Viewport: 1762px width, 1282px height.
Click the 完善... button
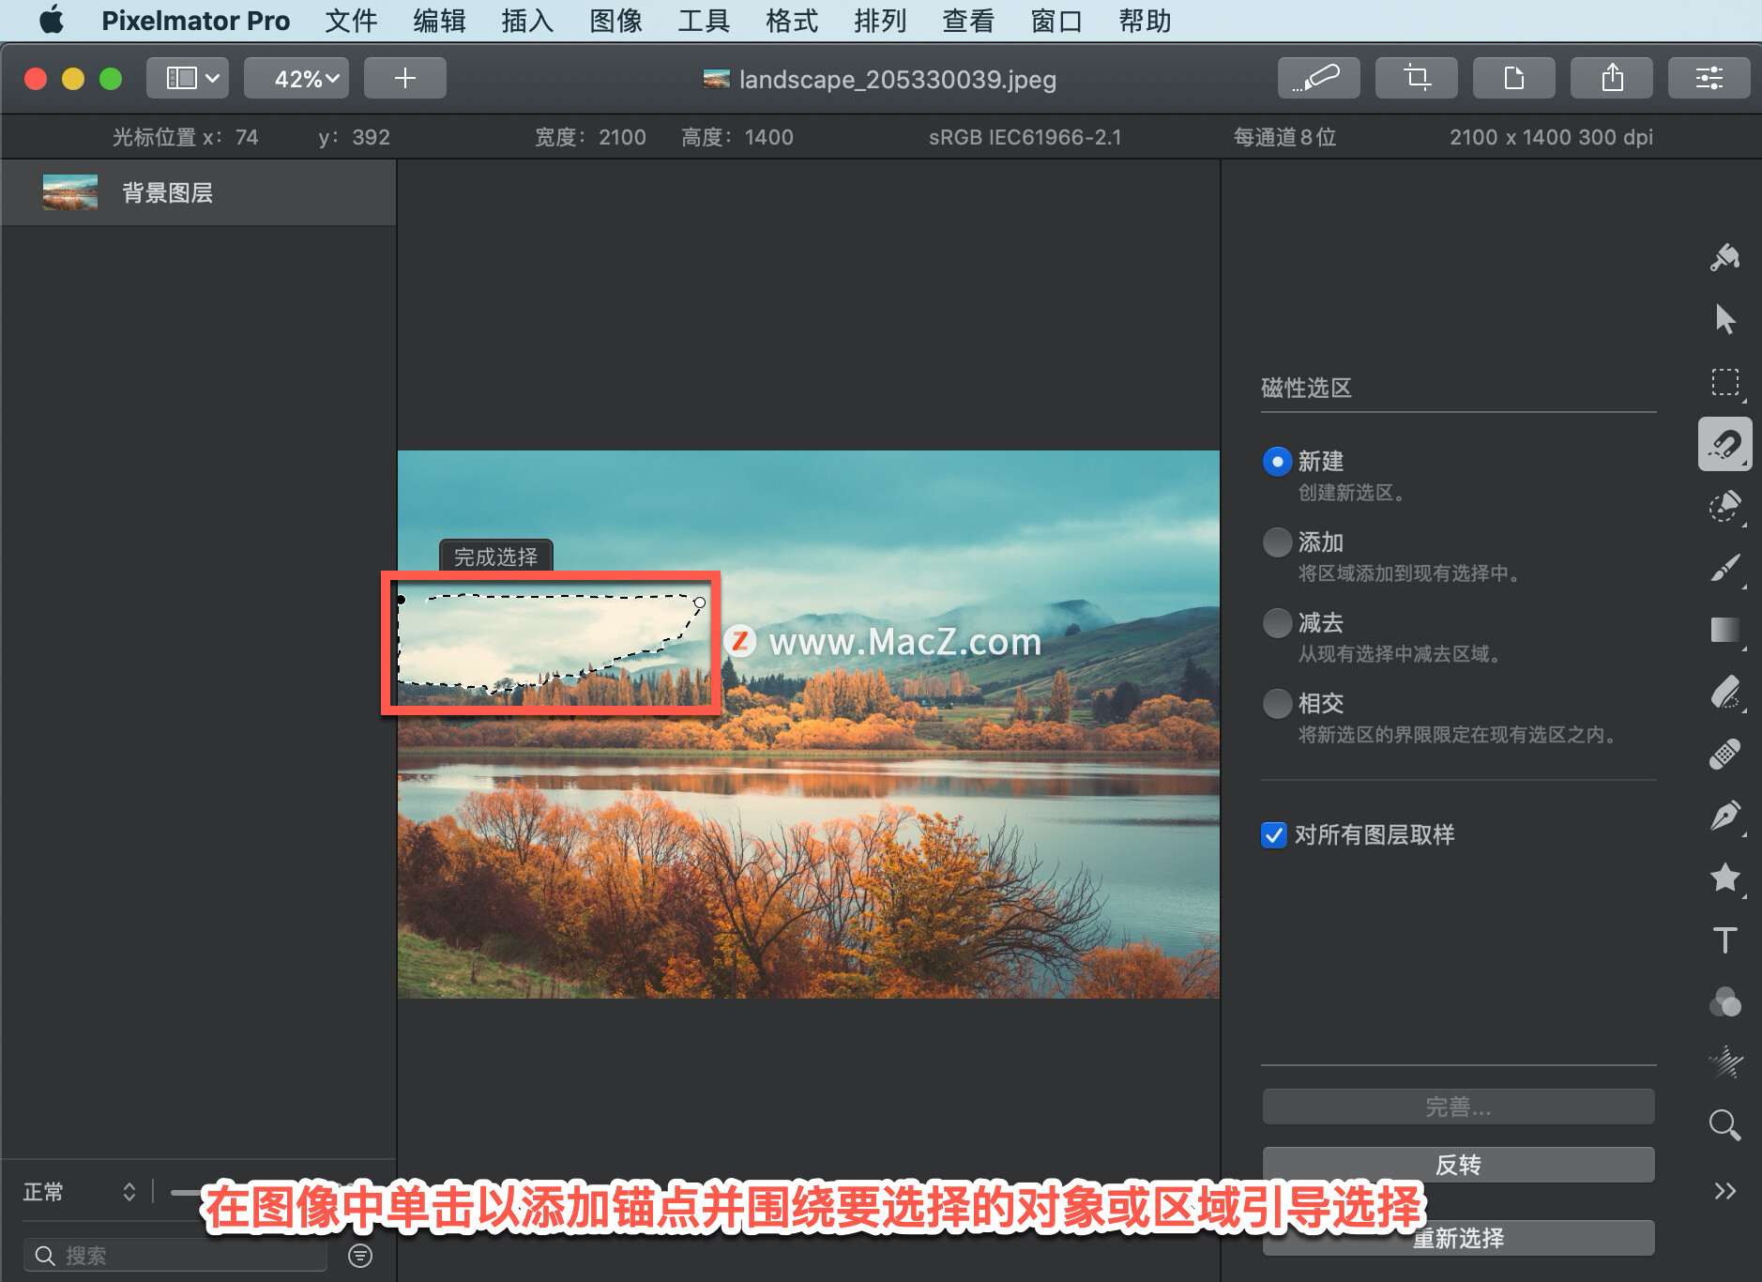(x=1458, y=1106)
